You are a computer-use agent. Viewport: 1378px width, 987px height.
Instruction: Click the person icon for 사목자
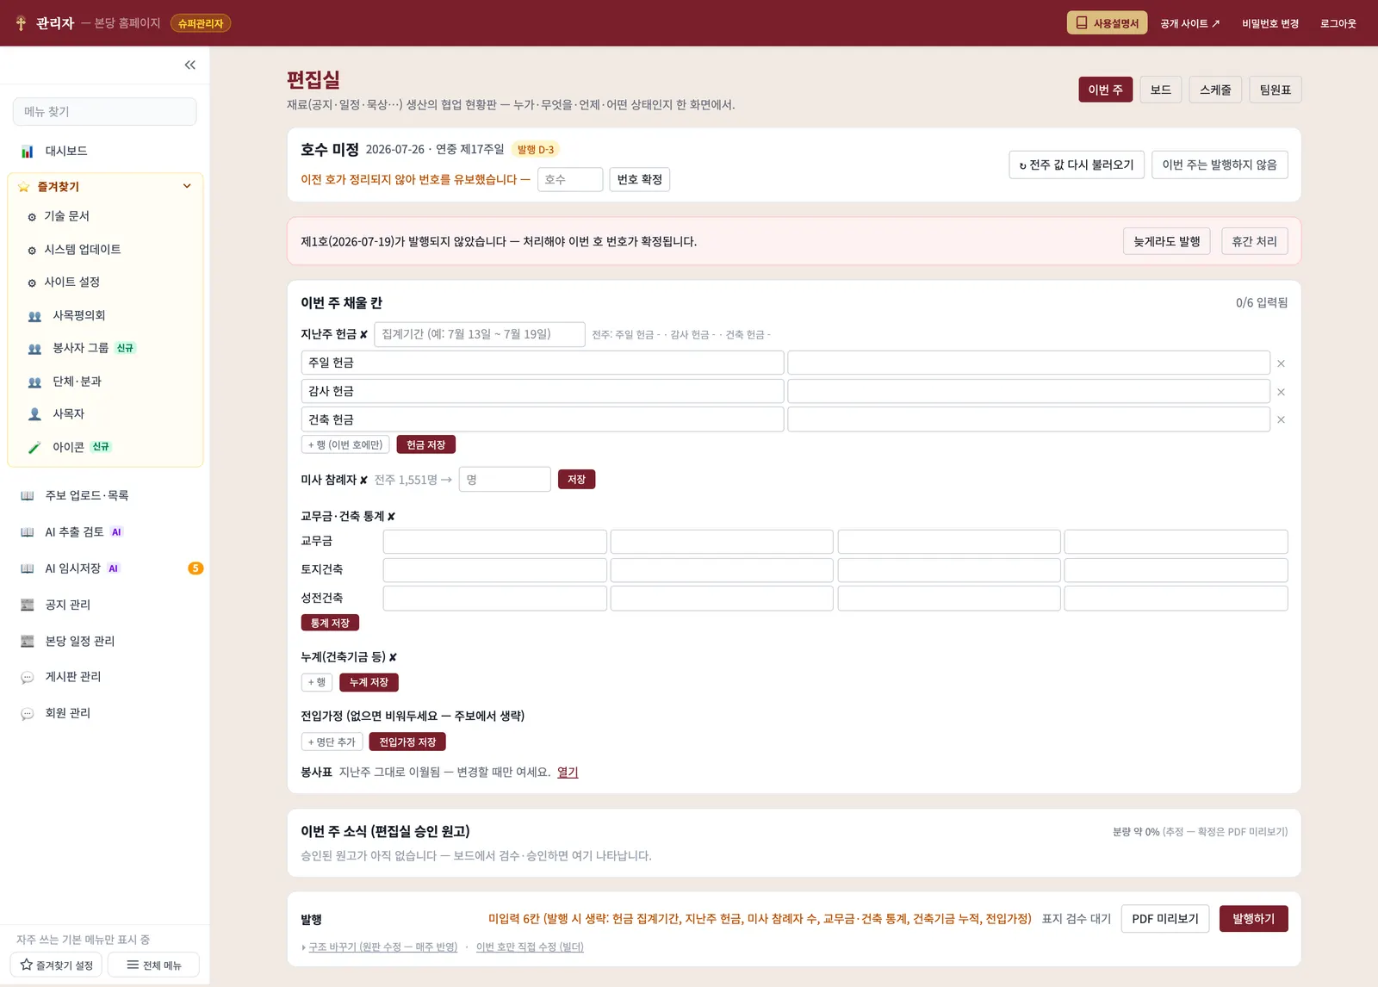pos(34,414)
